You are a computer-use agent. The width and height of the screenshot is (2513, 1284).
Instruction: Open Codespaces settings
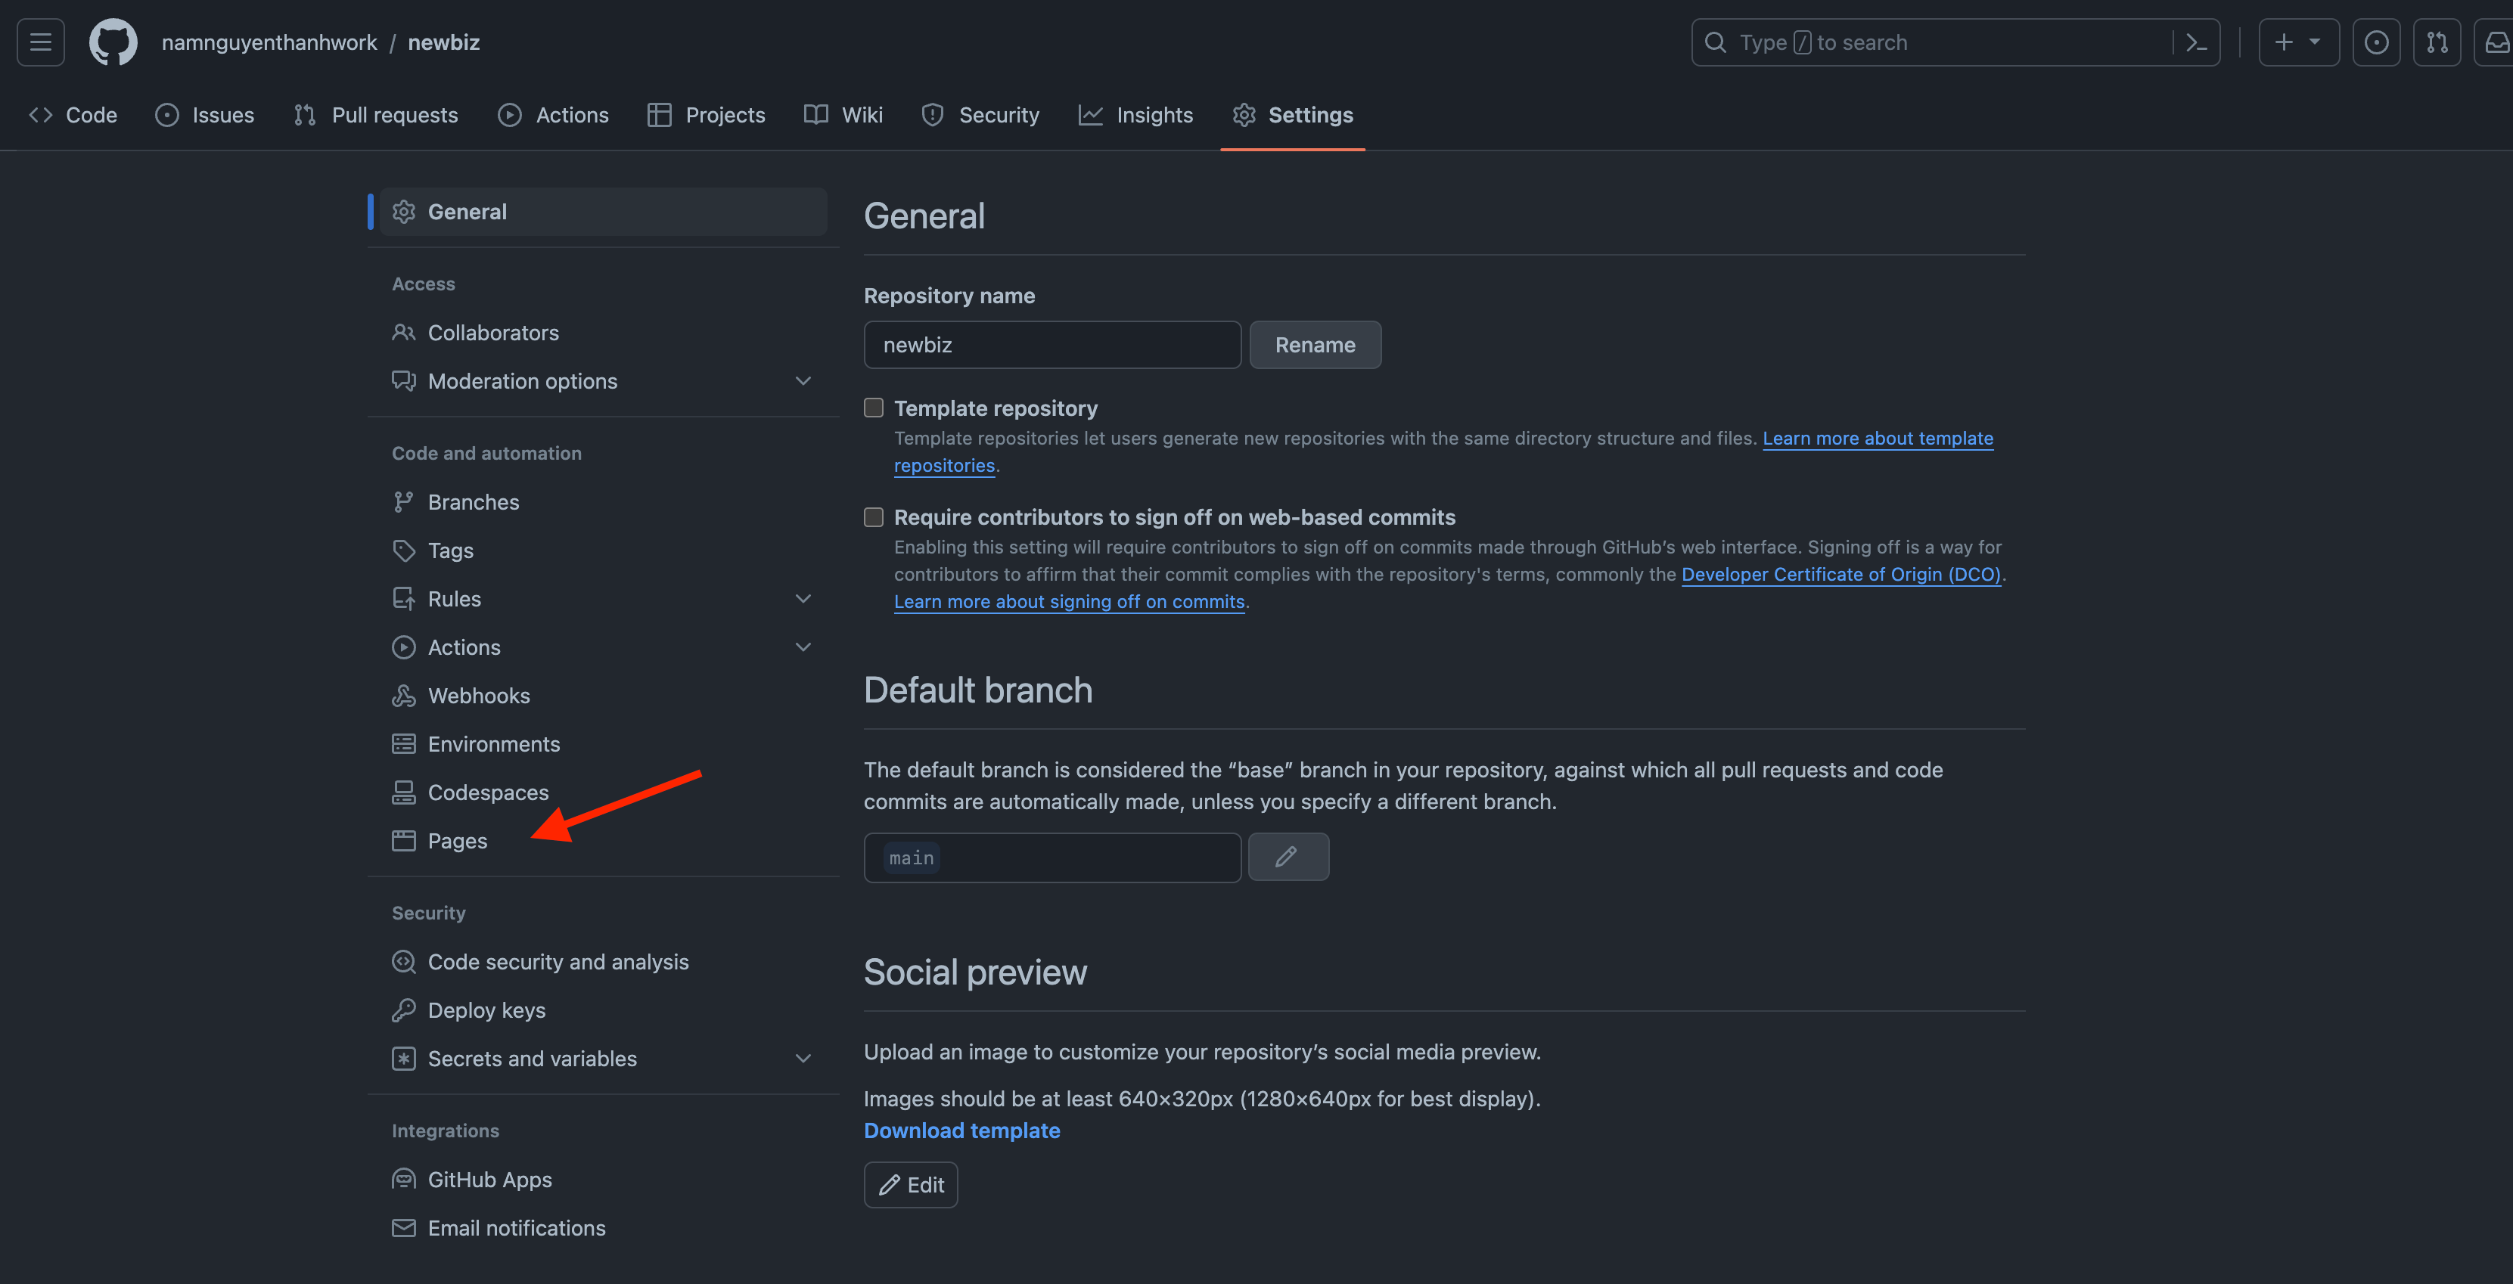point(604,792)
